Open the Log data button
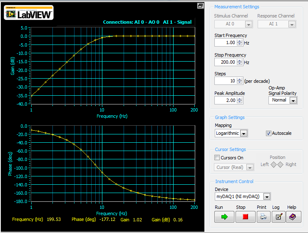Screen dimensions: 308x233 pyautogui.click(x=278, y=217)
